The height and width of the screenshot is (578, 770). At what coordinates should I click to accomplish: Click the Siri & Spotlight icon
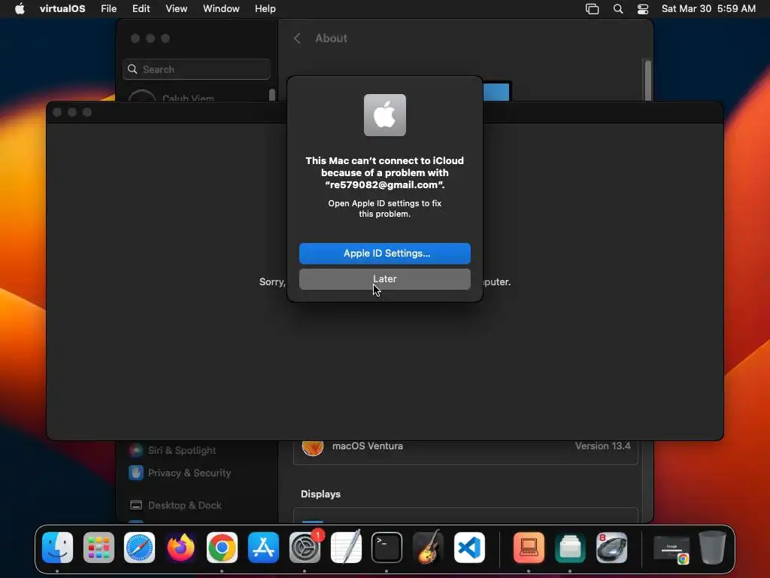pyautogui.click(x=136, y=450)
